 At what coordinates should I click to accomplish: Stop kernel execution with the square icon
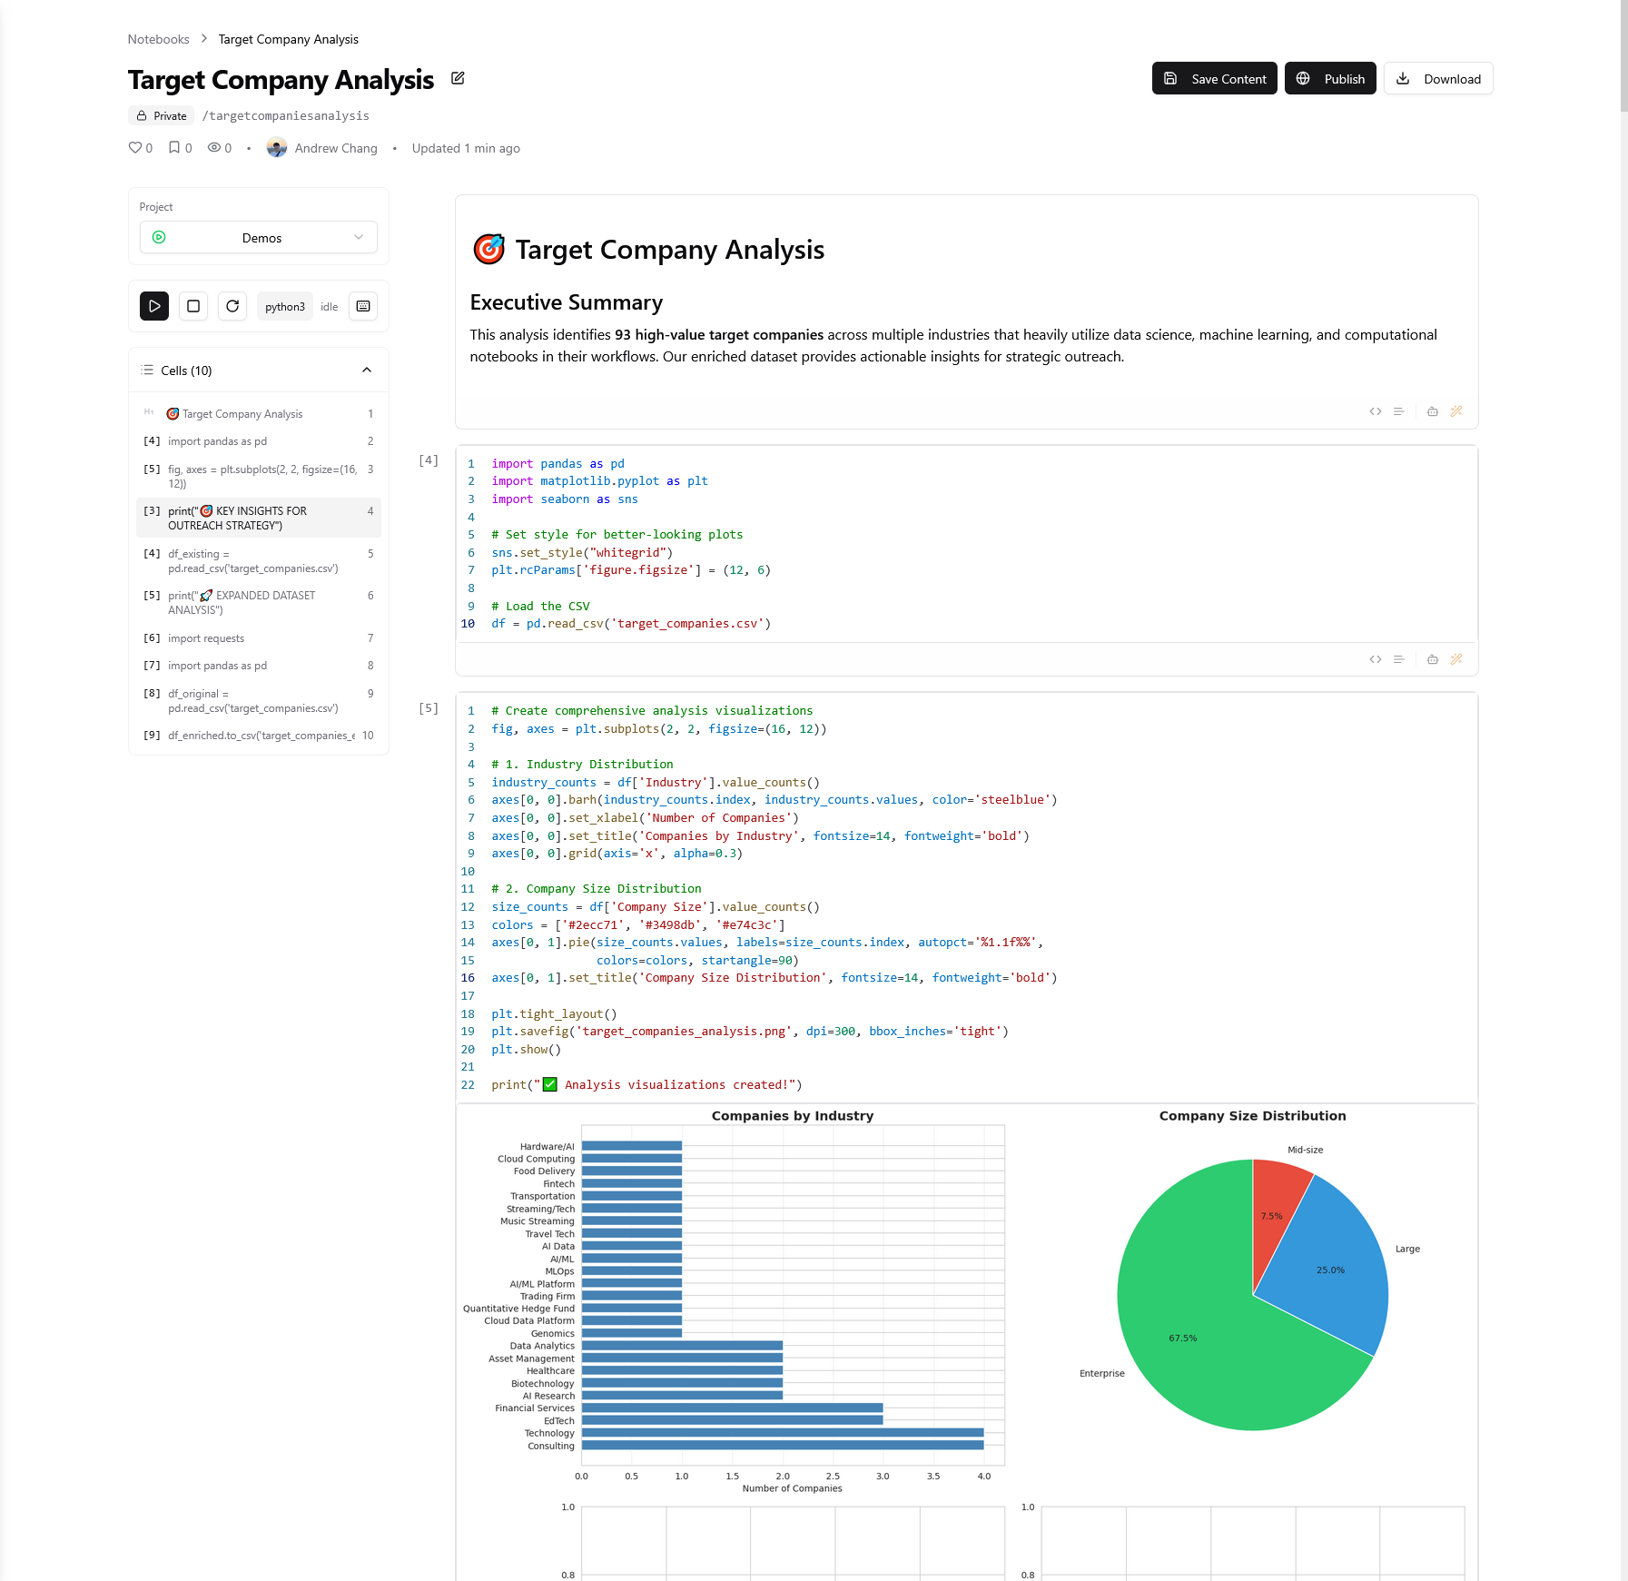pos(193,306)
